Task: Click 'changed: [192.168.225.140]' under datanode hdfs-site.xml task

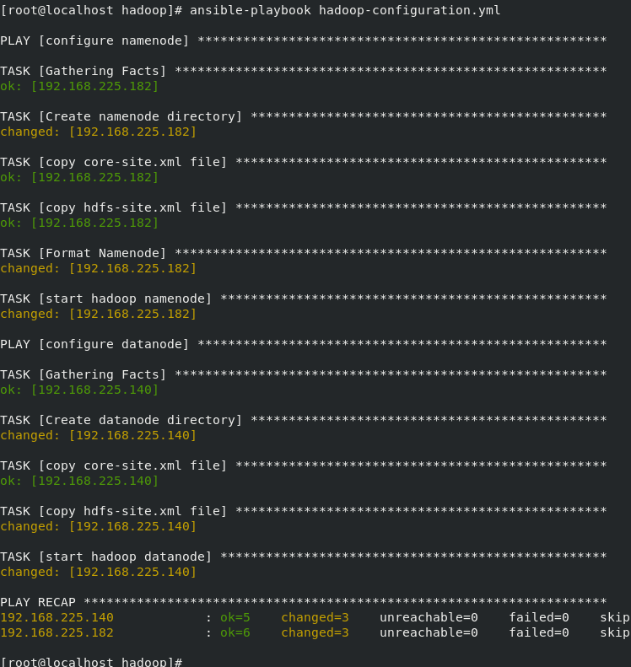Action: [99, 526]
